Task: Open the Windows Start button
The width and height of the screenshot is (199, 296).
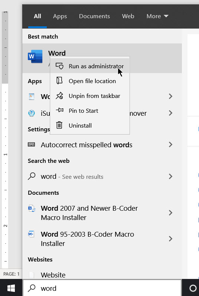Action: pyautogui.click(x=11, y=288)
